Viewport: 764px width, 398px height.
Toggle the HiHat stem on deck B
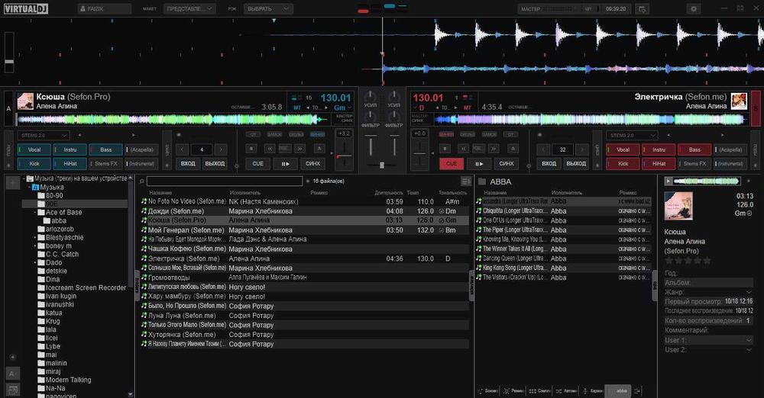(x=659, y=163)
